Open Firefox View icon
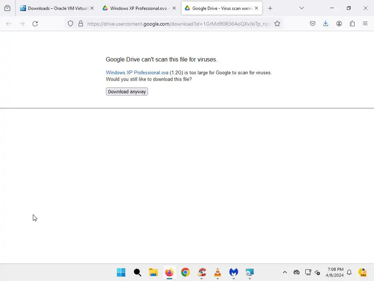The image size is (374, 281). (7, 8)
